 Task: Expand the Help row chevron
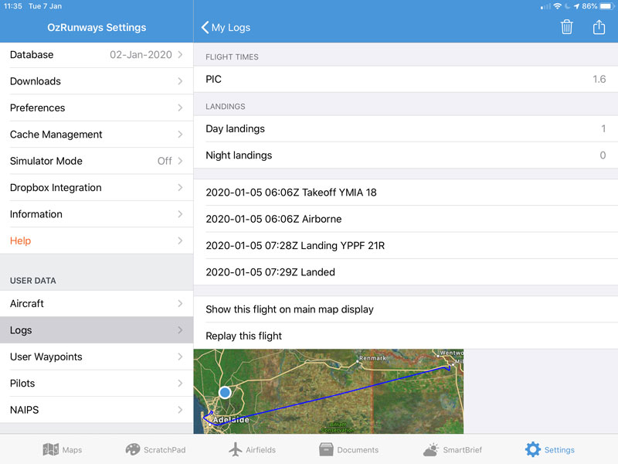(180, 241)
